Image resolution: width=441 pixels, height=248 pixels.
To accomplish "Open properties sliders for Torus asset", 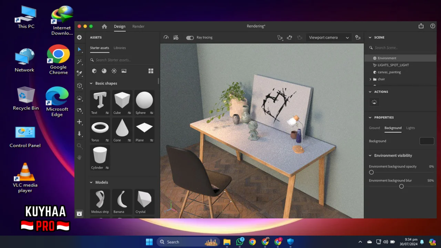I will click(x=107, y=140).
